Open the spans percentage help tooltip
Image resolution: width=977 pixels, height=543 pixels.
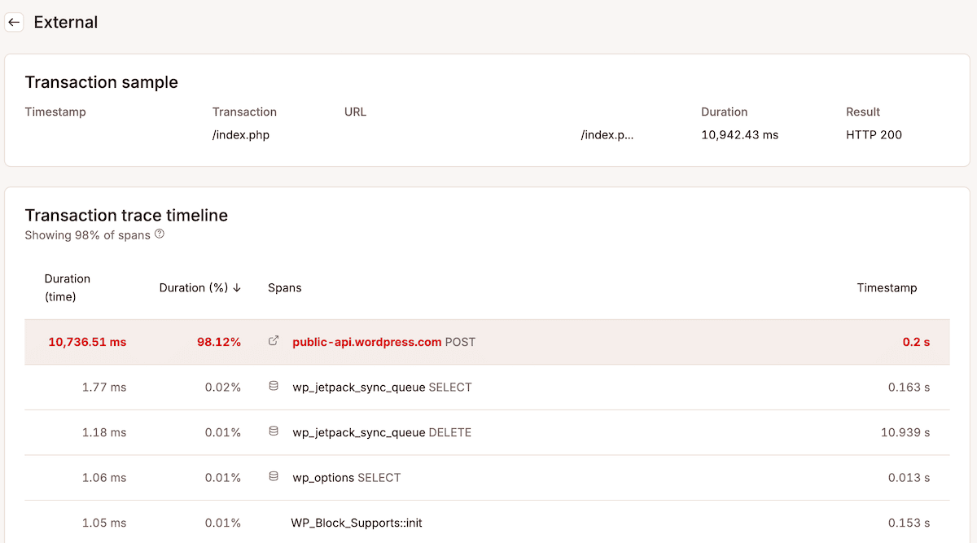click(x=159, y=234)
